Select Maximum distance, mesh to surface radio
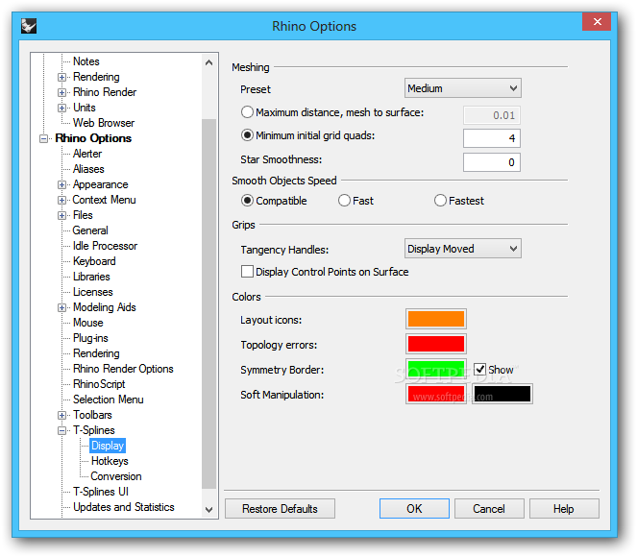Viewport: 637px width, 557px height. (x=247, y=112)
